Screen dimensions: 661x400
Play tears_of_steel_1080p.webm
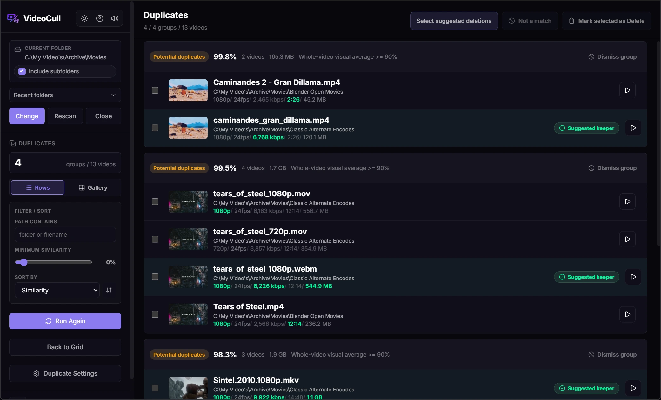point(633,277)
